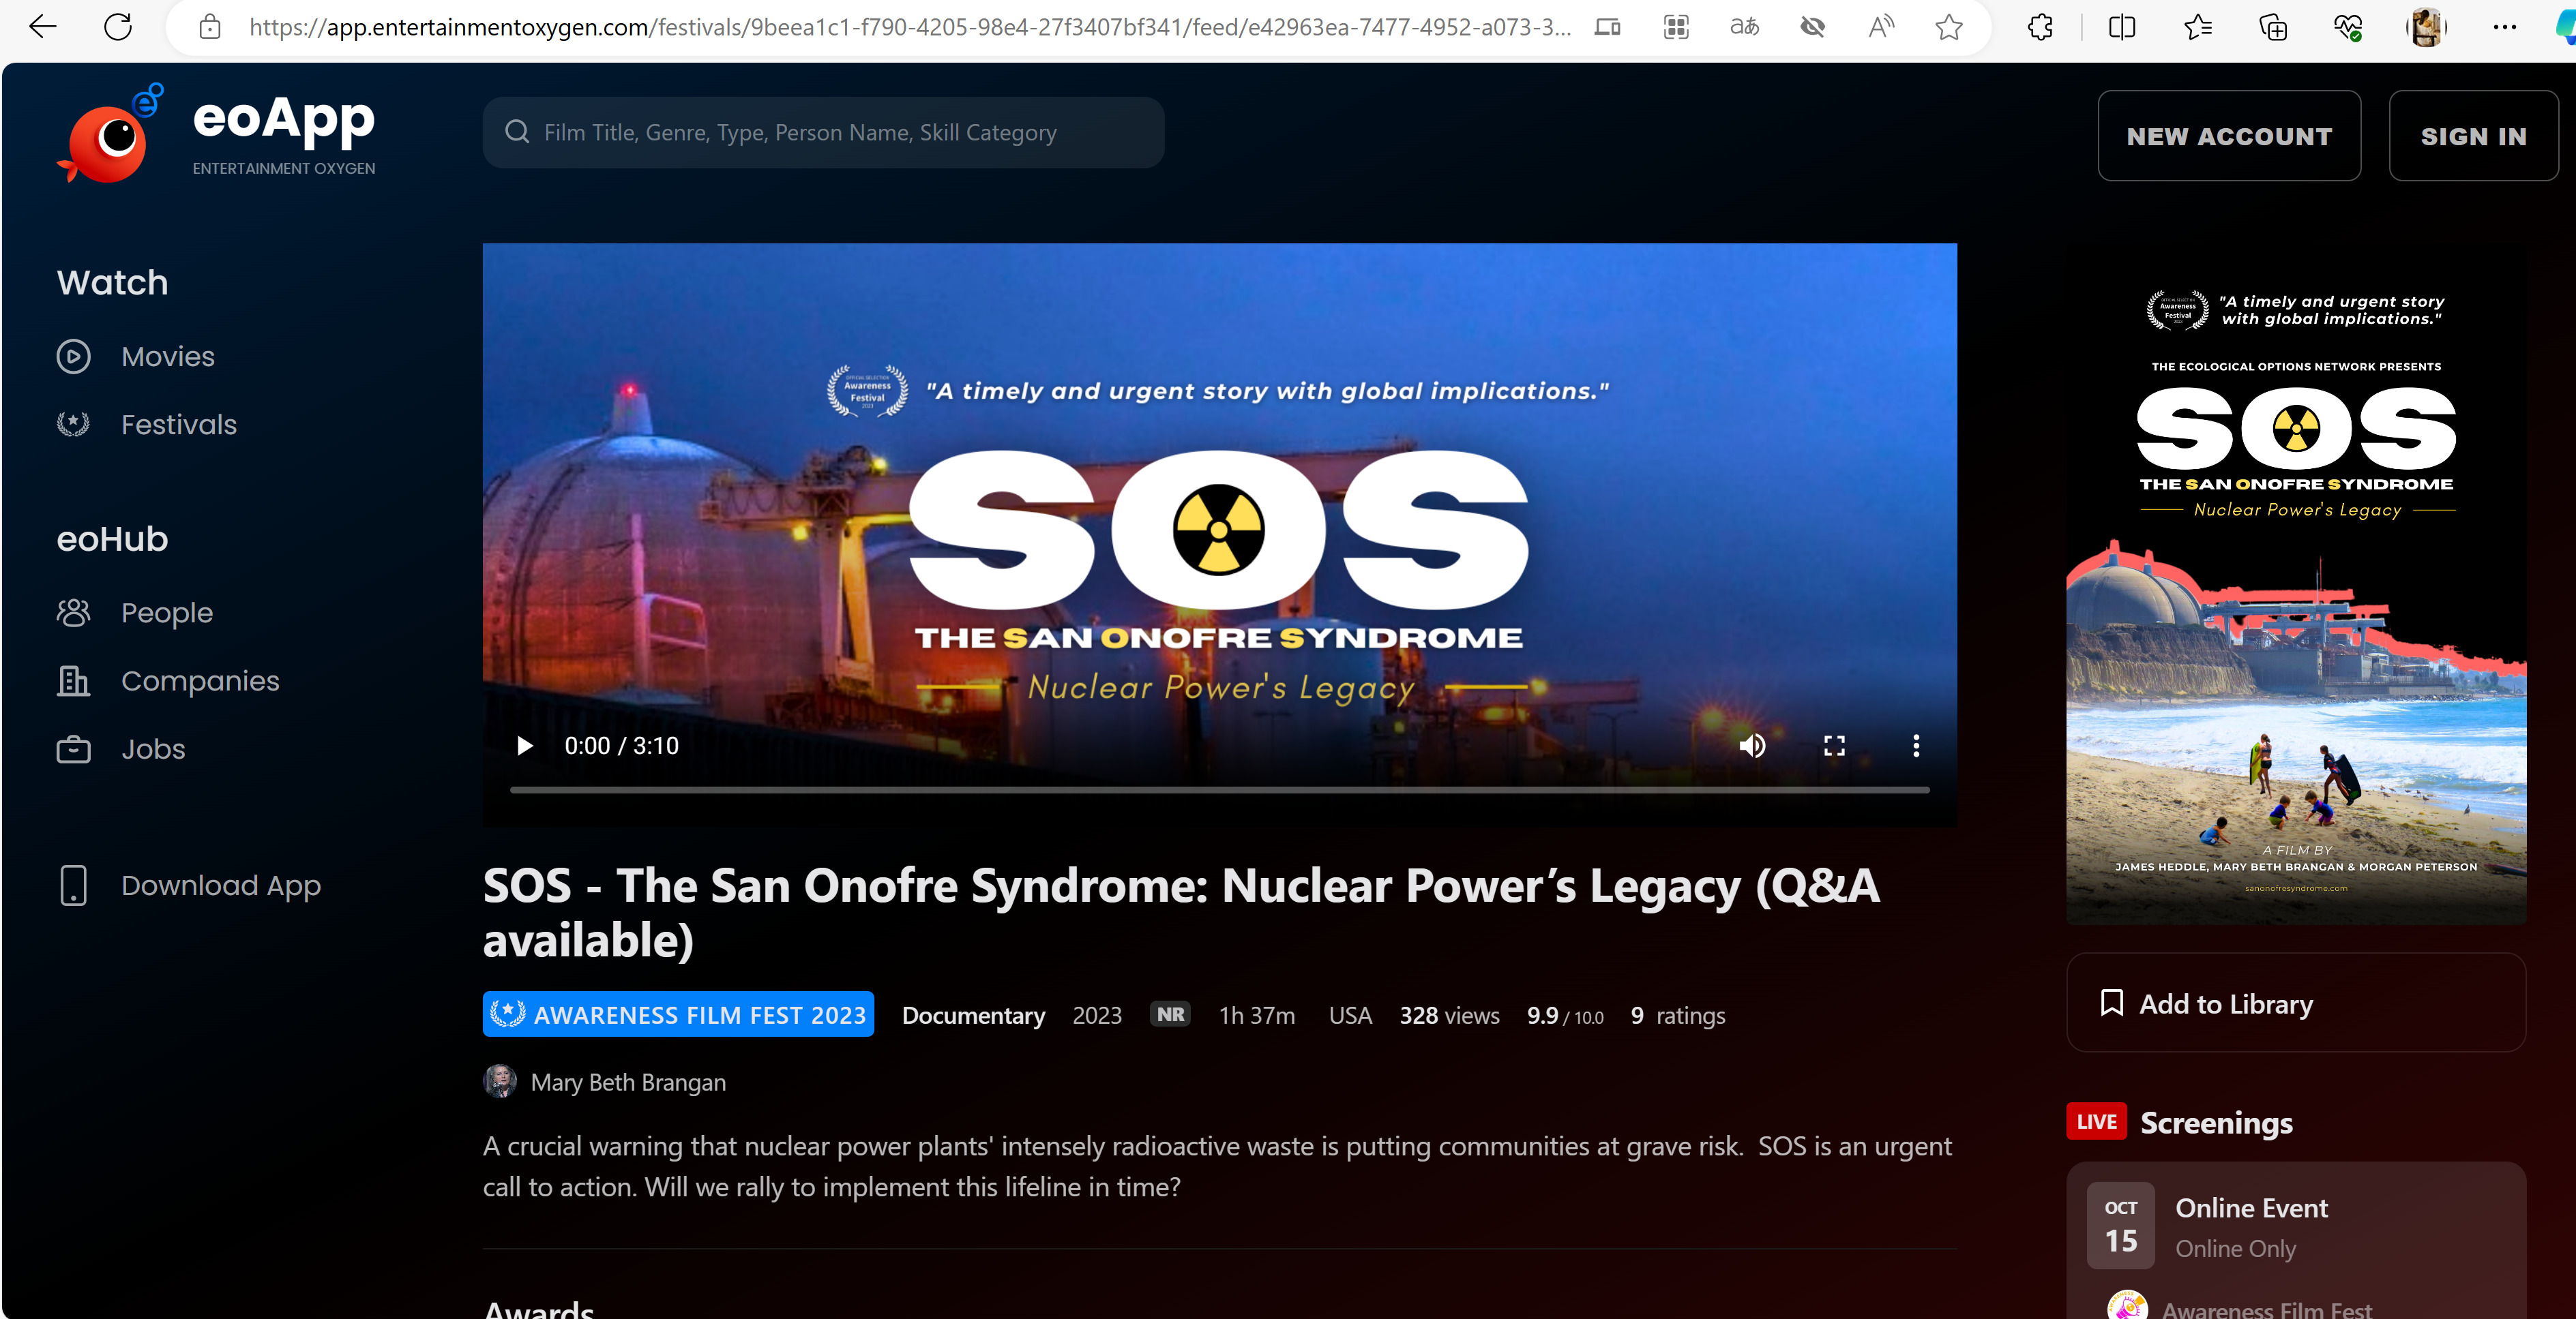Open the screen cast icon in address bar
Viewport: 2576px width, 1319px height.
click(x=1607, y=27)
